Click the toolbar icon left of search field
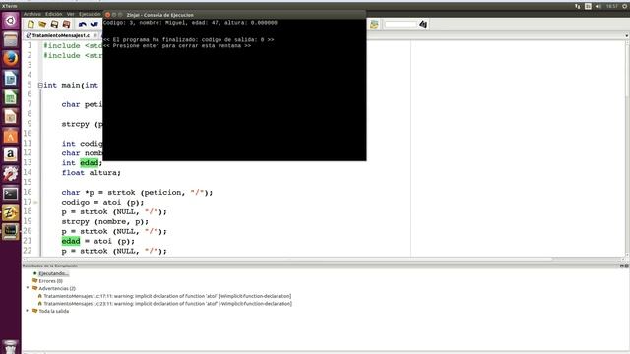 (374, 24)
